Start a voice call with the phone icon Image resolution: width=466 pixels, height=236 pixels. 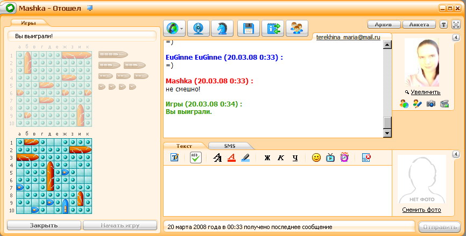click(x=172, y=28)
